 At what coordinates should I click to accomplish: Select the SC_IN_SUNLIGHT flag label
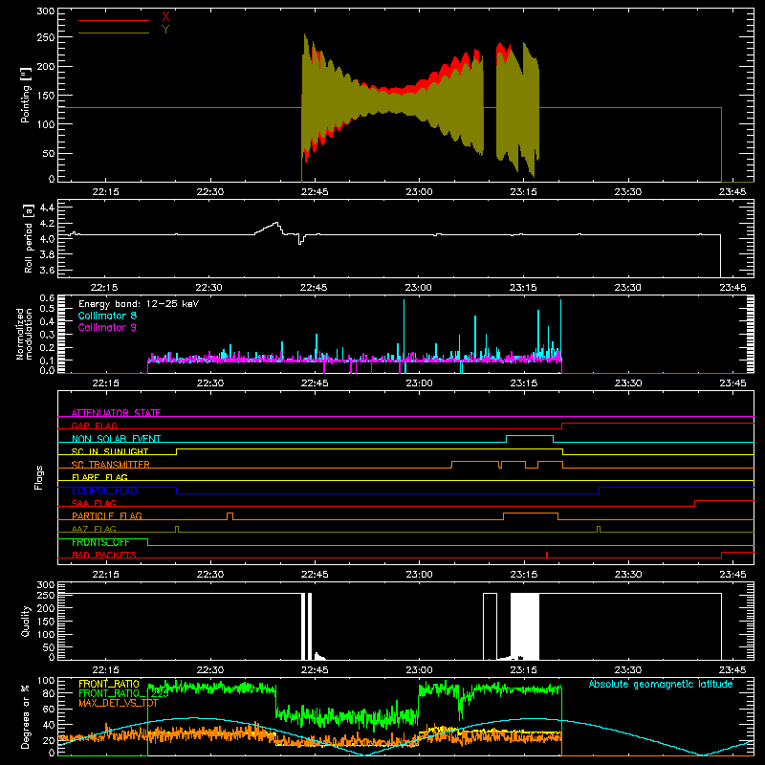(x=110, y=451)
